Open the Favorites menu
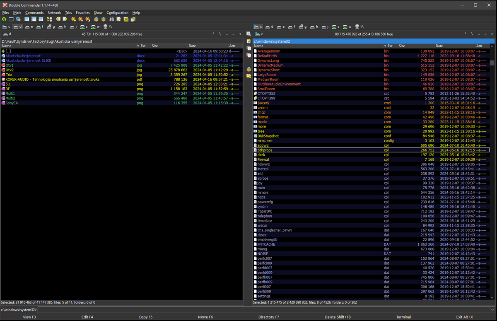This screenshot has height=321, width=497. click(83, 12)
